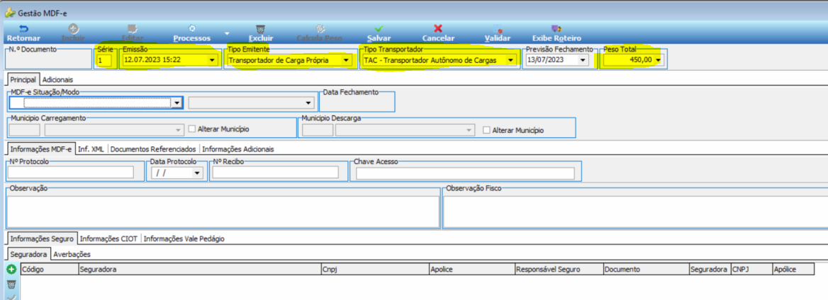Click the Código column header
Image resolution: width=828 pixels, height=300 pixels.
click(49, 270)
